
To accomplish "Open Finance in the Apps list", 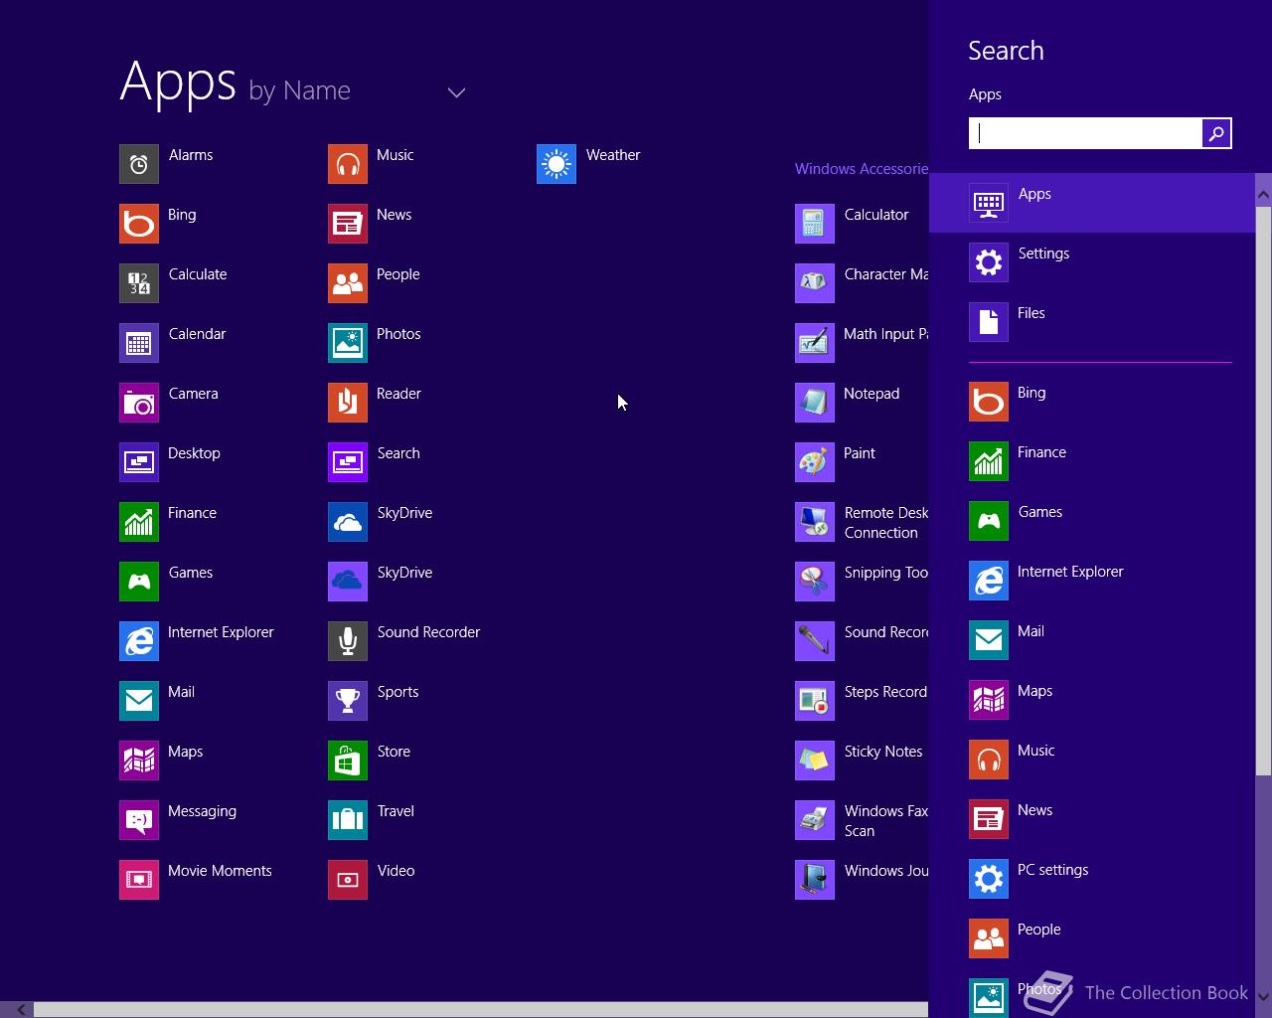I will 139,522.
